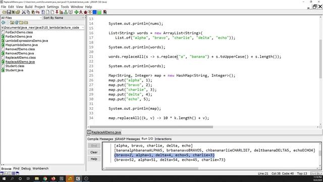
Task: Switch to Compile Messages tab
Action: [100, 139]
